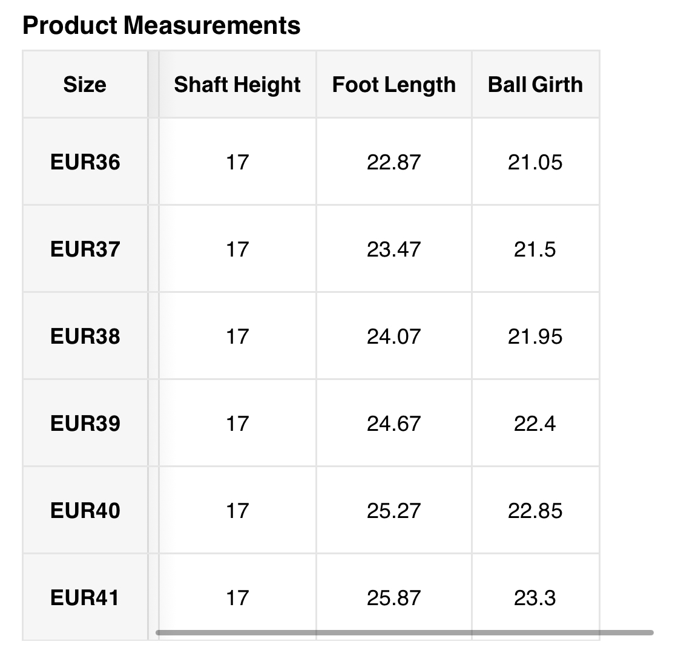The height and width of the screenshot is (659, 681).
Task: Choose the EUR38 row label
Action: (x=85, y=336)
